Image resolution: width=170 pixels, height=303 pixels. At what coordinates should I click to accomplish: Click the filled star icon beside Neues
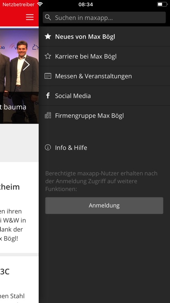(x=48, y=36)
